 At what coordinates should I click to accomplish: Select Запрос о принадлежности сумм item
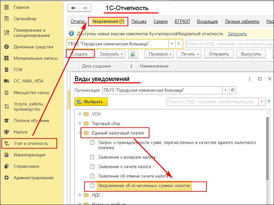coord(177,145)
